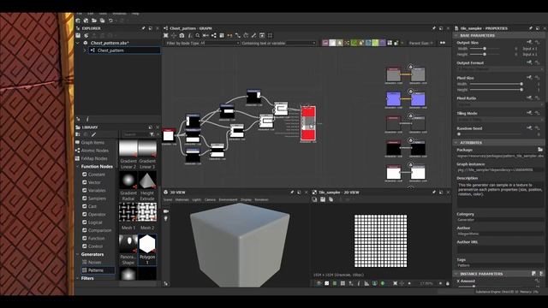Expand the Chest_pattern graph tree item
This screenshot has height=308, width=548.
point(84,50)
